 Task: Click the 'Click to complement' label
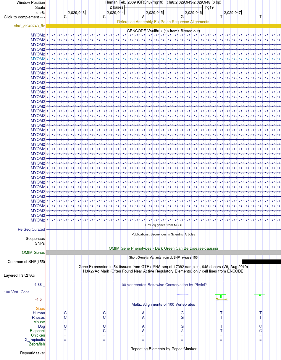(x=24, y=17)
